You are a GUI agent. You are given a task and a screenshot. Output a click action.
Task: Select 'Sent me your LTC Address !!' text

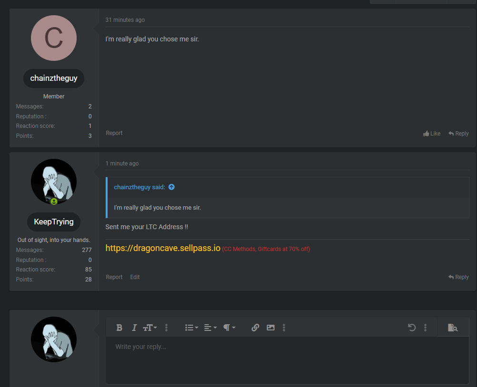click(x=147, y=227)
